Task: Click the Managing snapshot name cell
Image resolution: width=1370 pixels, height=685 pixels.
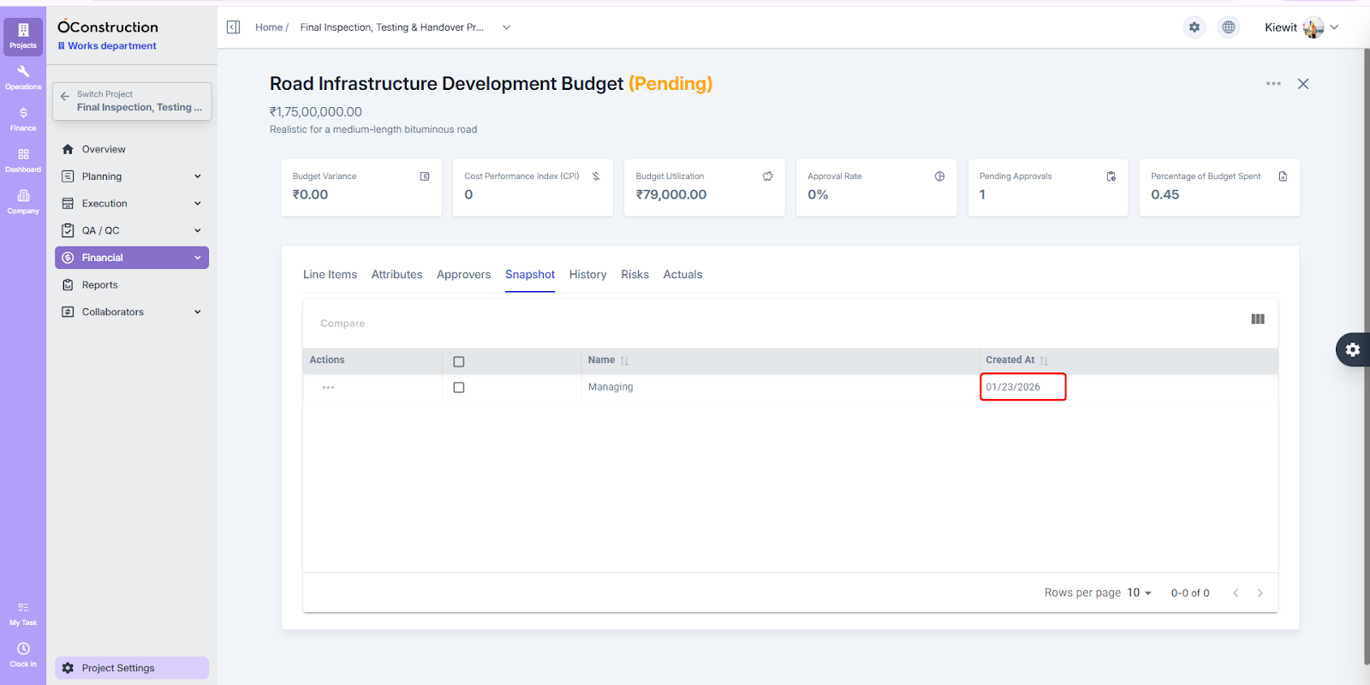Action: (780, 387)
